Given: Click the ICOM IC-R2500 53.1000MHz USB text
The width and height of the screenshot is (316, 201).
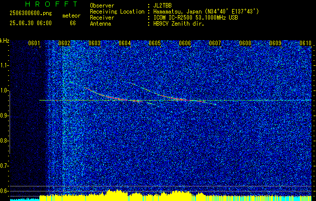Looking at the screenshot, I should tap(195, 18).
